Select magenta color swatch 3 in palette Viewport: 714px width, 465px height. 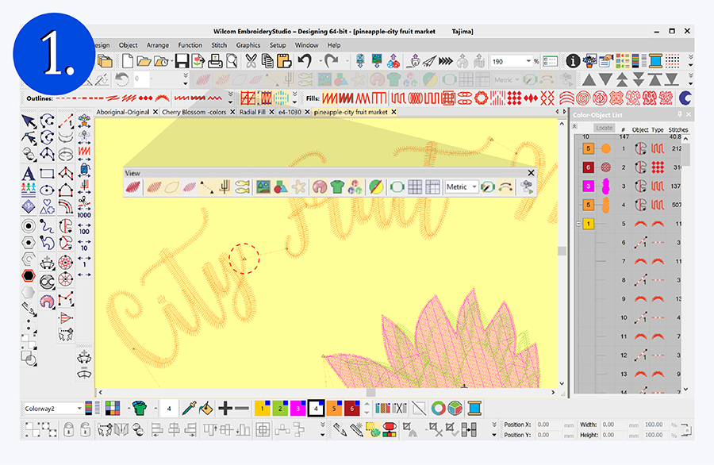pos(297,409)
